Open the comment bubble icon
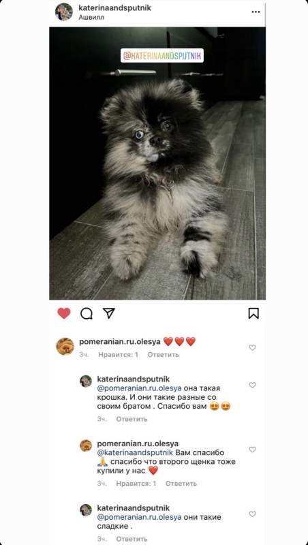 87,313
